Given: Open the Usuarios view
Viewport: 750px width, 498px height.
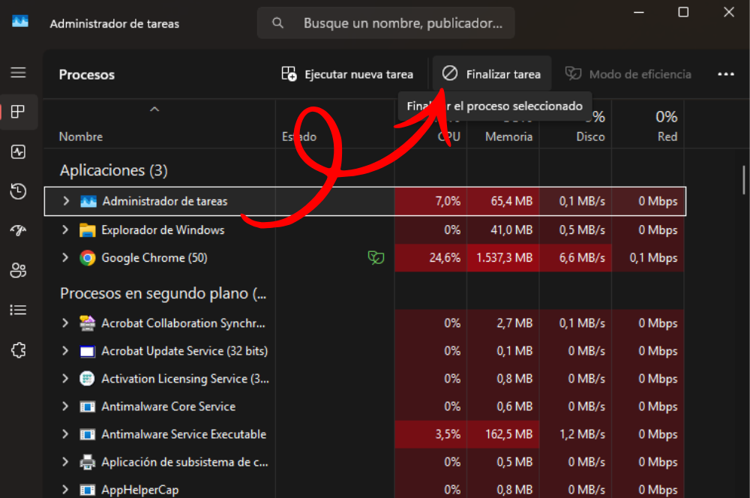Looking at the screenshot, I should tap(19, 270).
